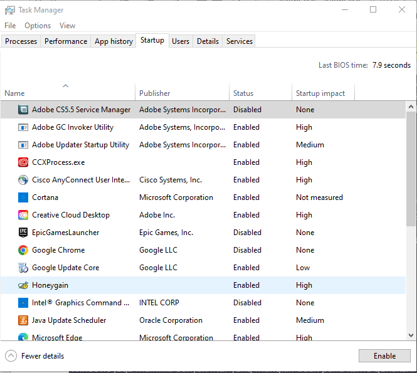Switch to the Processes tab
The height and width of the screenshot is (373, 417).
tap(21, 41)
